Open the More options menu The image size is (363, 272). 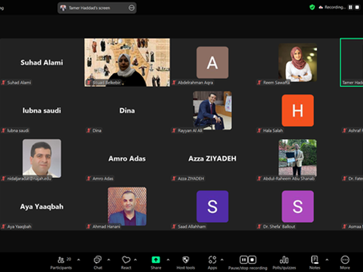click(x=345, y=262)
